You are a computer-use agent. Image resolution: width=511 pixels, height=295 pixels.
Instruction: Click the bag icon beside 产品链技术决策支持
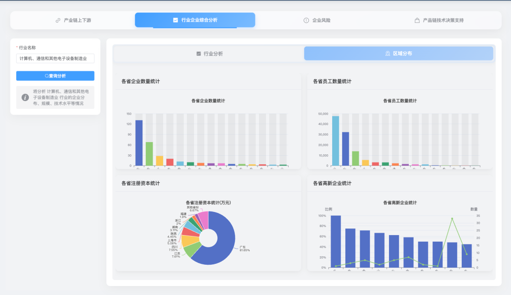click(x=417, y=20)
